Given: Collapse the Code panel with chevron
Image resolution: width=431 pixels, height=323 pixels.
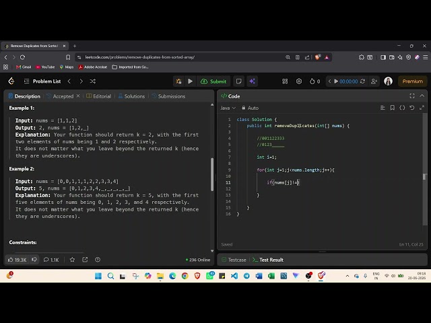Looking at the screenshot, I should click(x=422, y=96).
